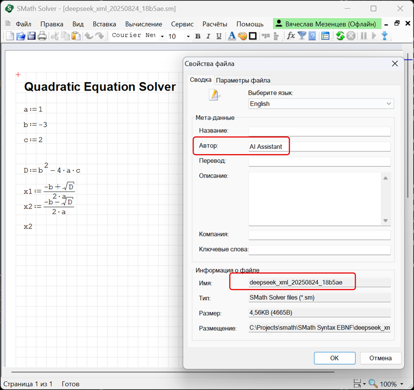The image size is (414, 390).
Task: Open the background color palette icon
Action: point(242,36)
